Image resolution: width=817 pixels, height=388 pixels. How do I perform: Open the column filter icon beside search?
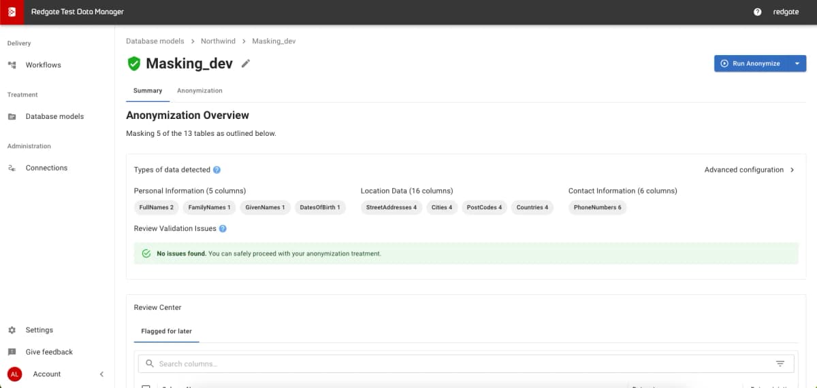(780, 364)
